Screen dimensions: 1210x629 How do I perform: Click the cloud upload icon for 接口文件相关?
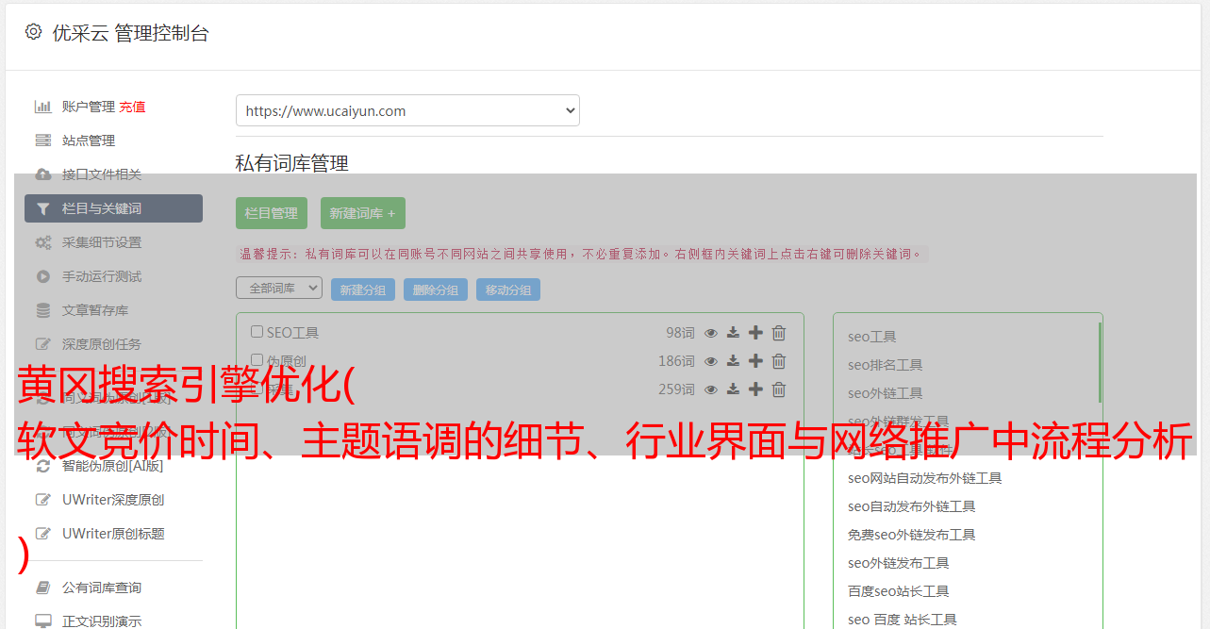coord(42,174)
